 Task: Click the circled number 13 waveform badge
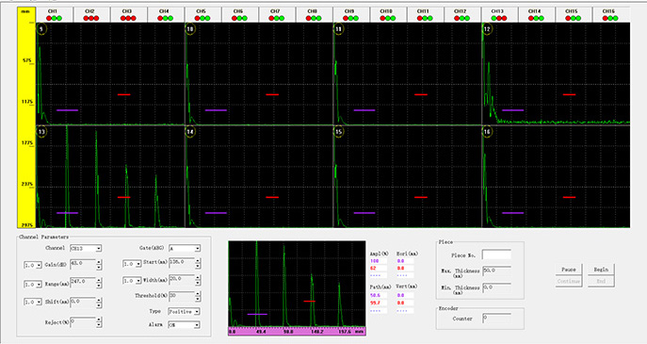pos(41,132)
